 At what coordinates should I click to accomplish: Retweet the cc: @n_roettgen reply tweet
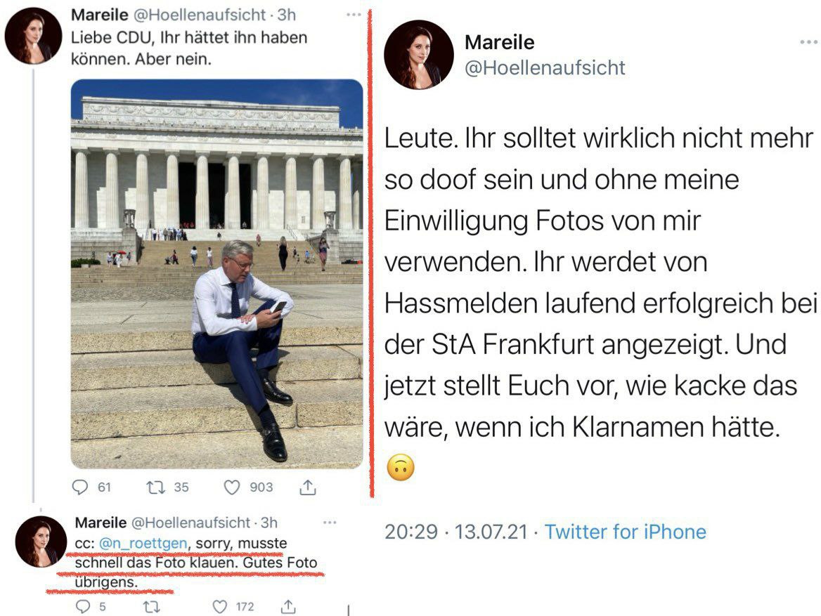(x=152, y=607)
